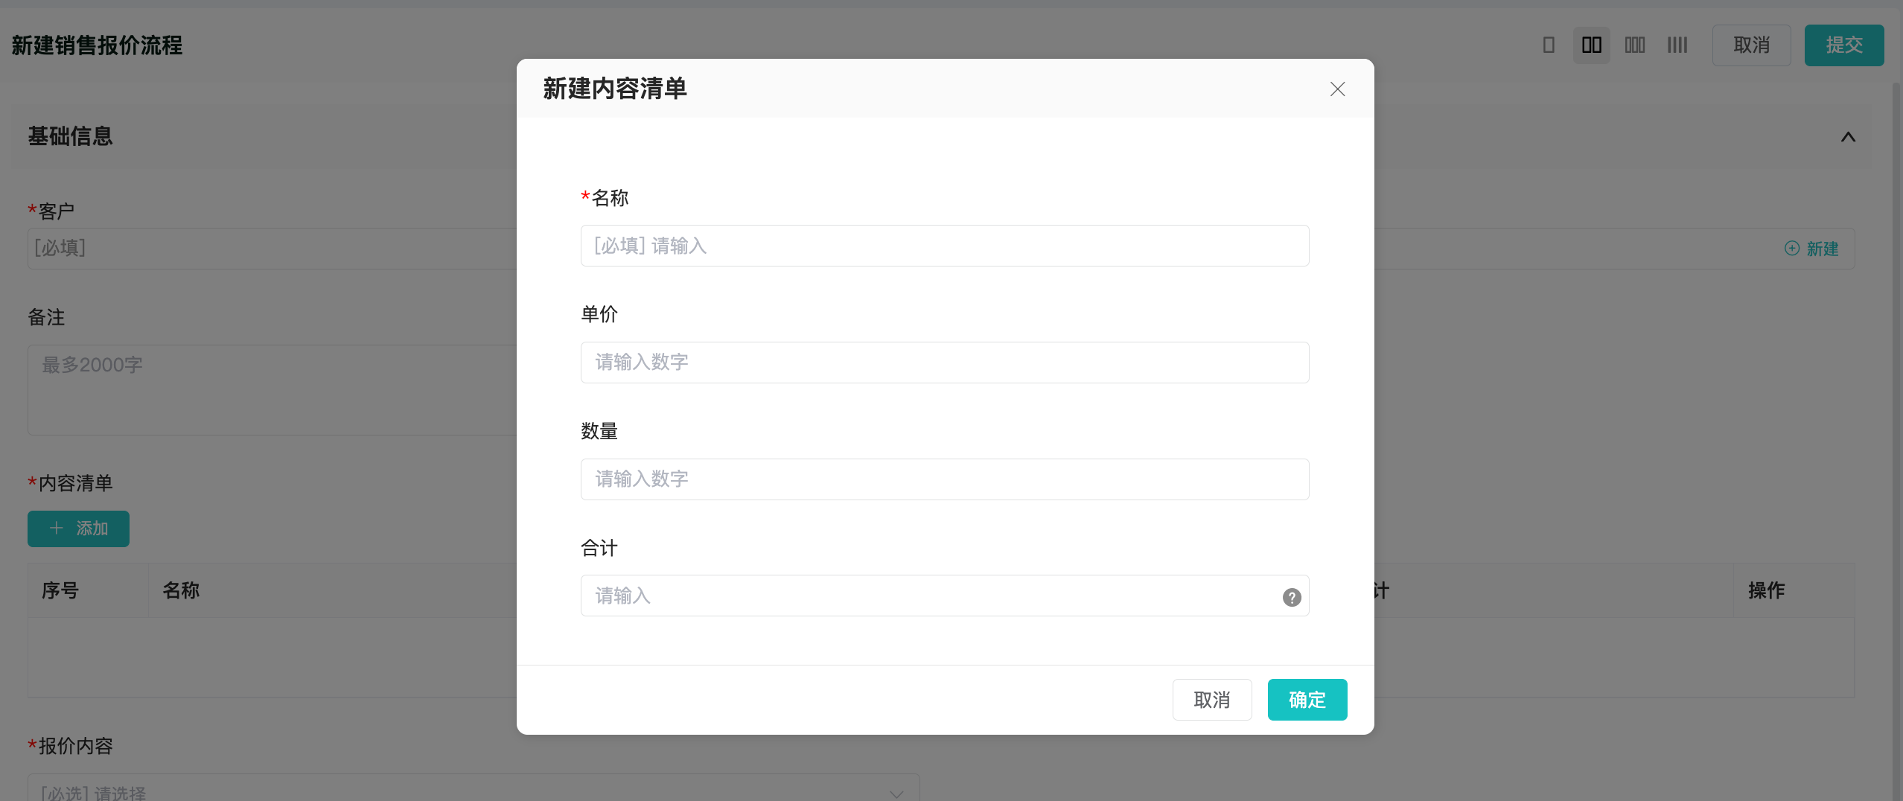The height and width of the screenshot is (801, 1903).
Task: Focus the 名称 input in dialog
Action: pos(945,246)
